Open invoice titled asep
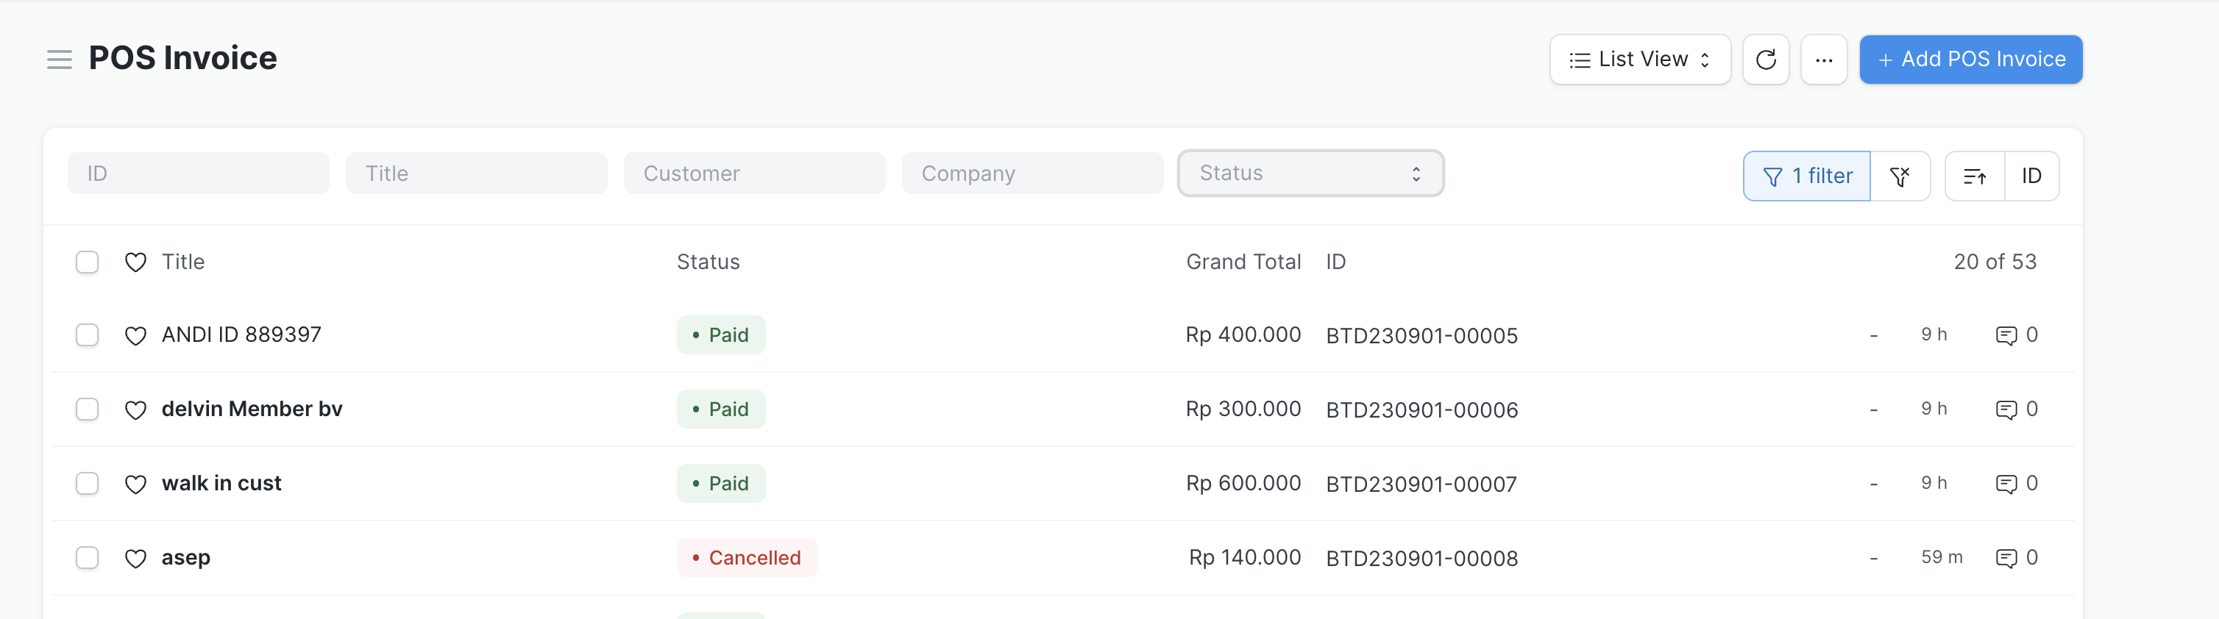Image resolution: width=2219 pixels, height=619 pixels. pos(186,558)
